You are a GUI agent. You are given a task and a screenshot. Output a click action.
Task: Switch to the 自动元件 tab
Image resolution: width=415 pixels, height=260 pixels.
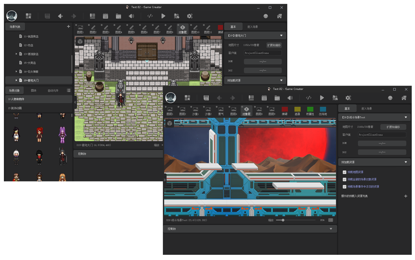(x=53, y=91)
